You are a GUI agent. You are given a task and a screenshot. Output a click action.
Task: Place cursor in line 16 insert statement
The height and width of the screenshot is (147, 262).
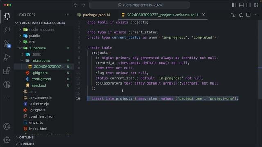pos(165,98)
